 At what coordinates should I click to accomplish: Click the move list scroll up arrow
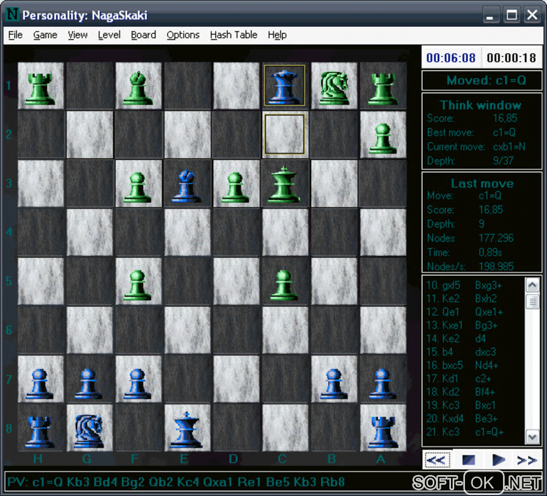coord(533,285)
